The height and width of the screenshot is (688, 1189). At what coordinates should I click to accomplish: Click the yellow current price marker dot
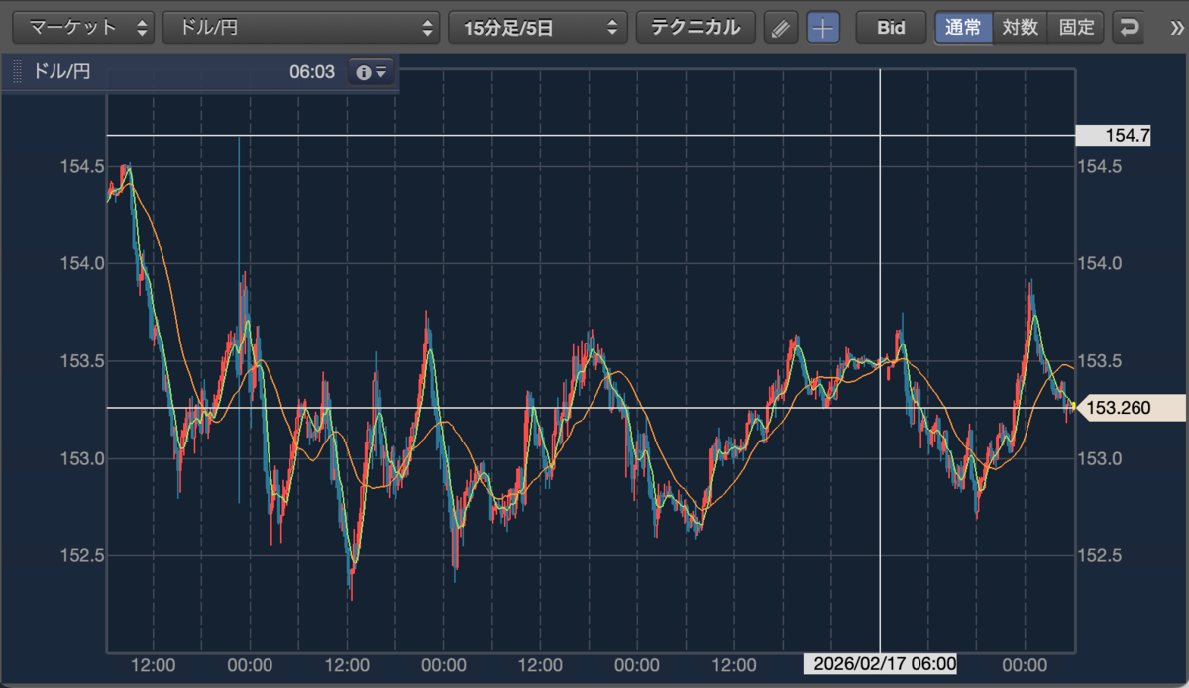(x=1075, y=407)
